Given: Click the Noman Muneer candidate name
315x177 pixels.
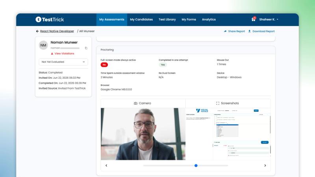Looking at the screenshot, I should pos(64,42).
